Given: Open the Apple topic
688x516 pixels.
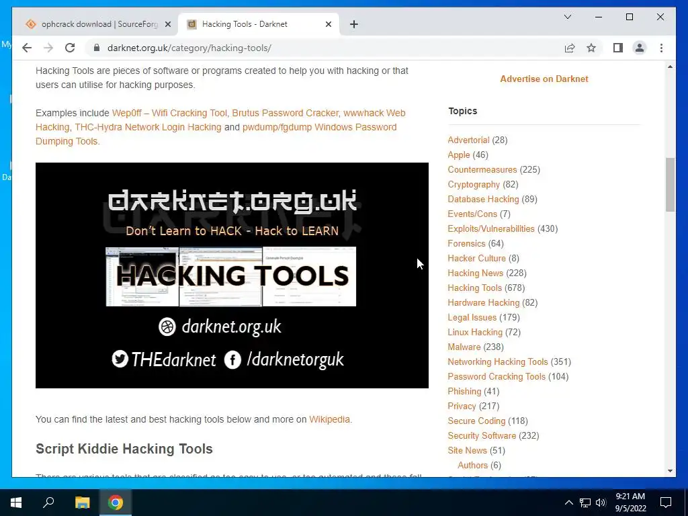Looking at the screenshot, I should [x=458, y=155].
